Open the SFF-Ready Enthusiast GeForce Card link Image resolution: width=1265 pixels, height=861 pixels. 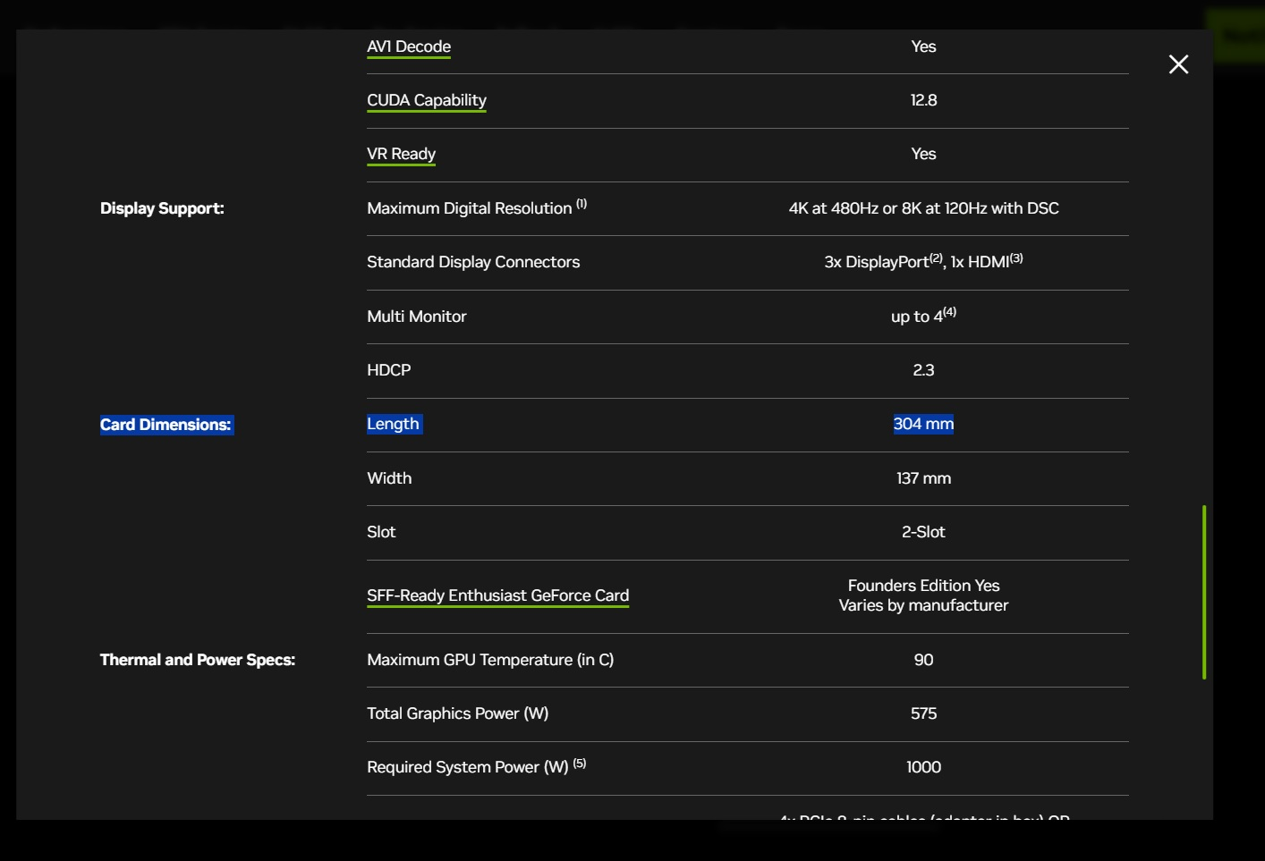coord(497,595)
